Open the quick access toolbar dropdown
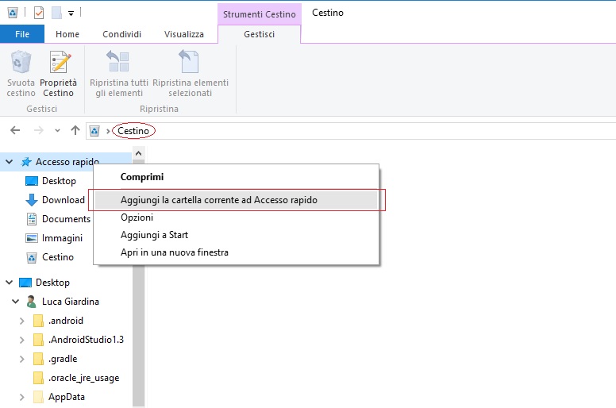616x408 pixels. tap(71, 13)
